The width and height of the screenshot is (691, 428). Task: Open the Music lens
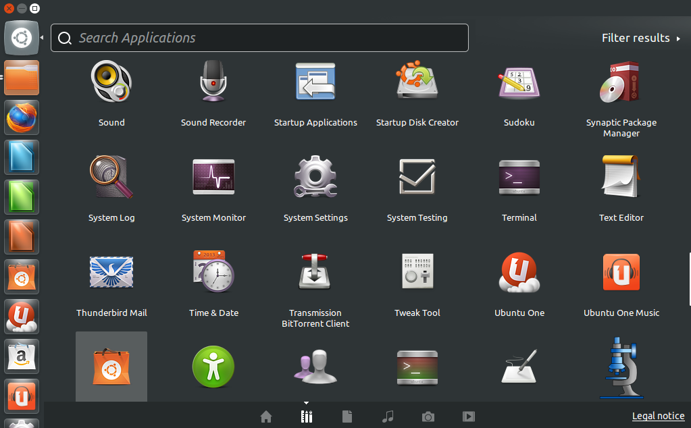[388, 417]
